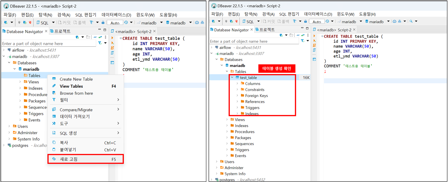Select Sequences folder in the right window tree

242,144
